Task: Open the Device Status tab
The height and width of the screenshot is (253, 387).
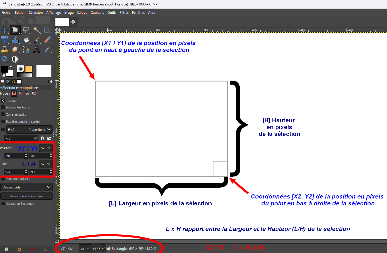Action: click(x=8, y=82)
